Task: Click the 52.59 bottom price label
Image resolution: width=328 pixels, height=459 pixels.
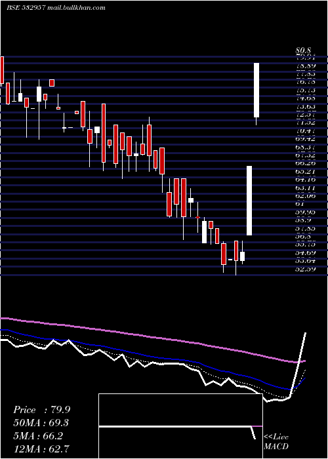Action: pos(306,268)
